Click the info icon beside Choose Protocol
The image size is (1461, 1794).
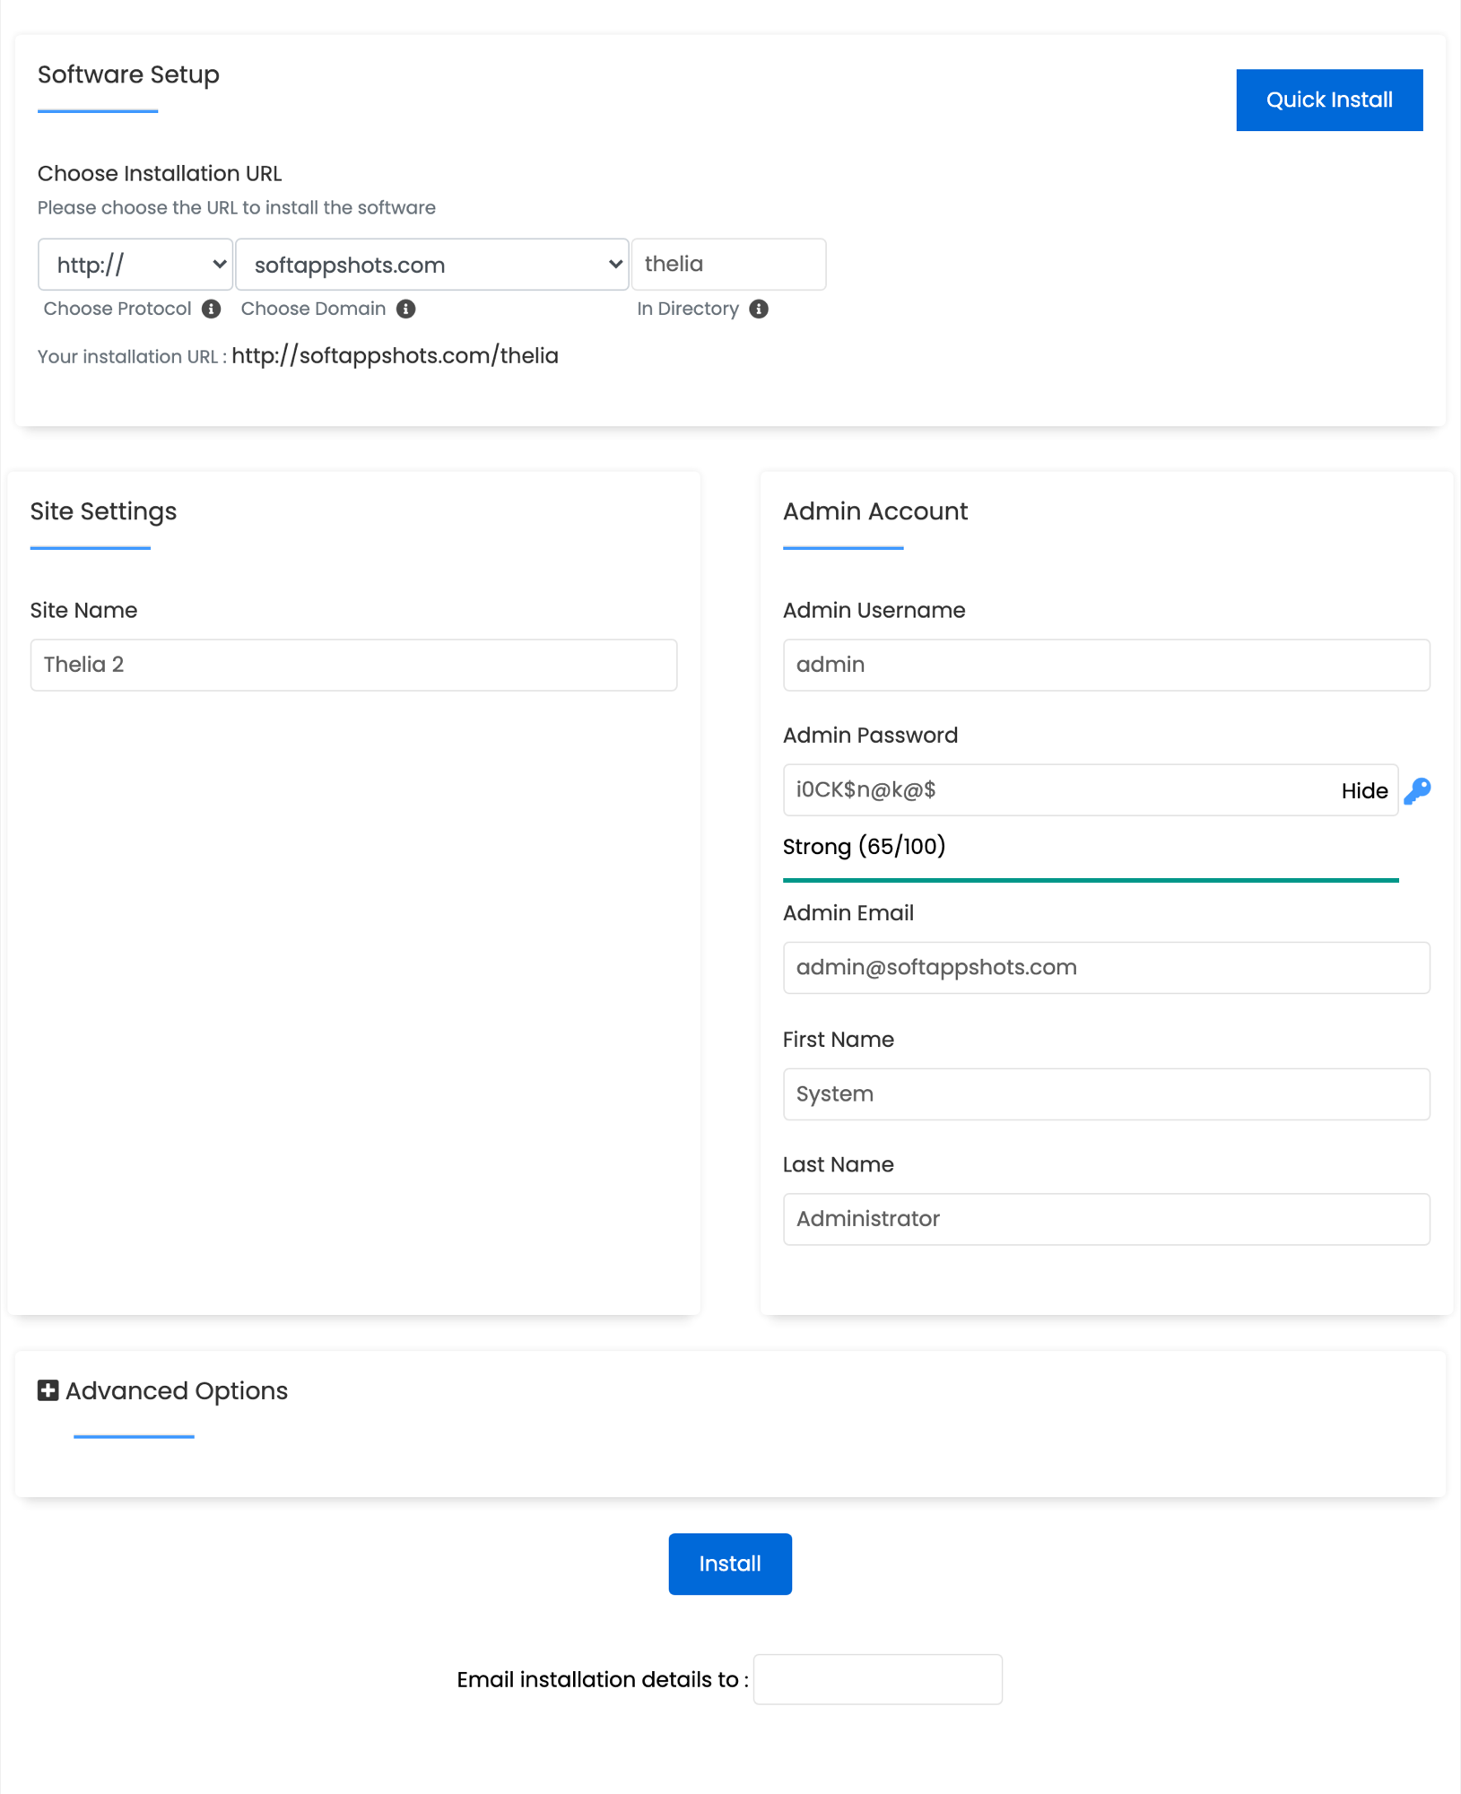pyautogui.click(x=212, y=309)
